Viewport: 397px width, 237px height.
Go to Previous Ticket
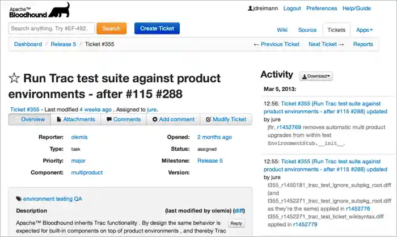(x=277, y=44)
